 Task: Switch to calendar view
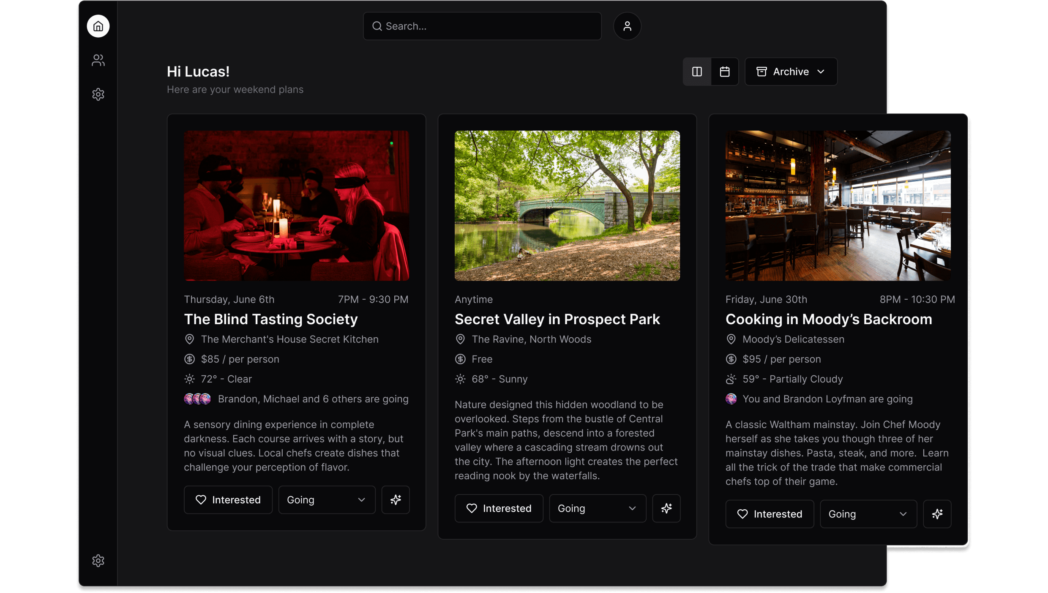tap(725, 71)
